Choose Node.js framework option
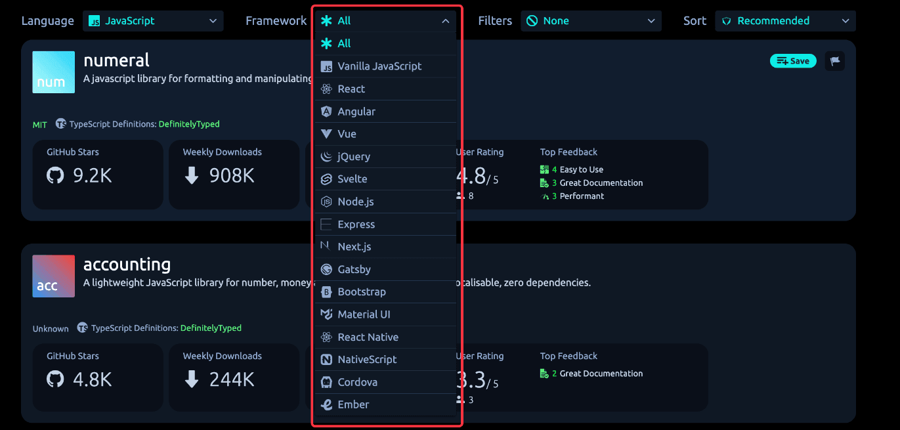 [385, 202]
